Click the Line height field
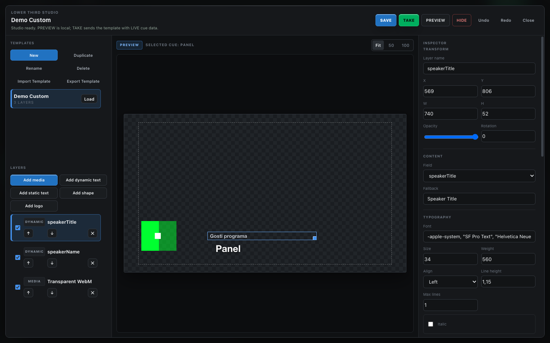This screenshot has height=343, width=550. click(x=508, y=282)
